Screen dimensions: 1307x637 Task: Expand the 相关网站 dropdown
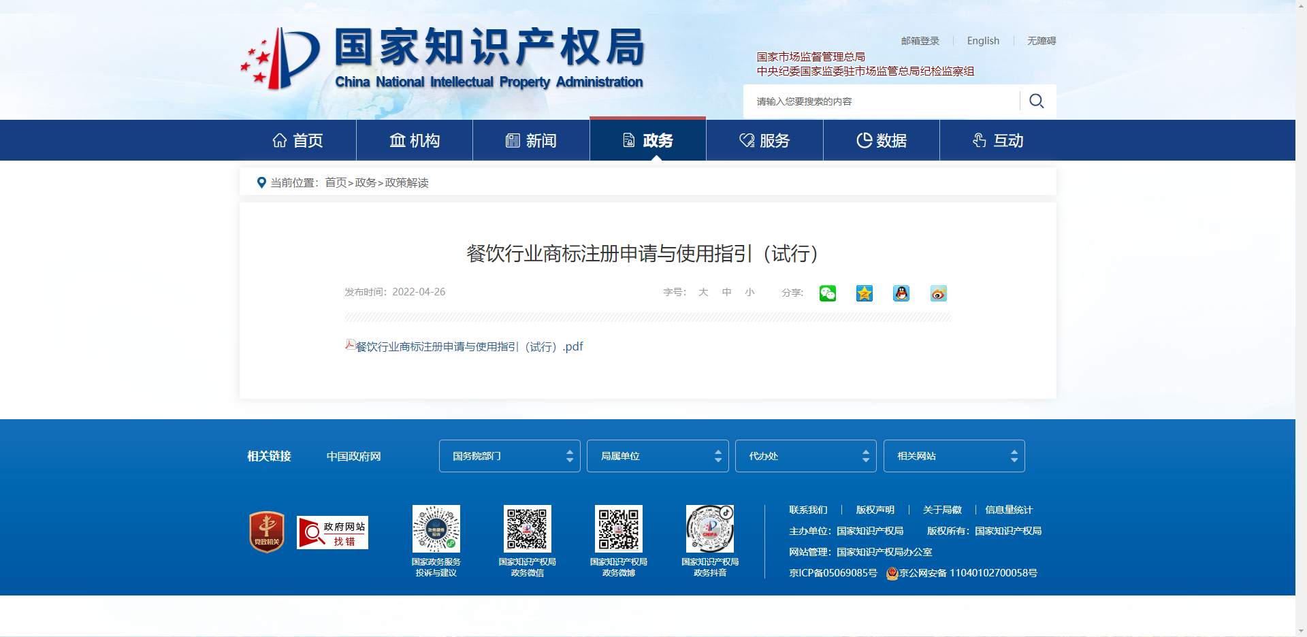pos(954,456)
